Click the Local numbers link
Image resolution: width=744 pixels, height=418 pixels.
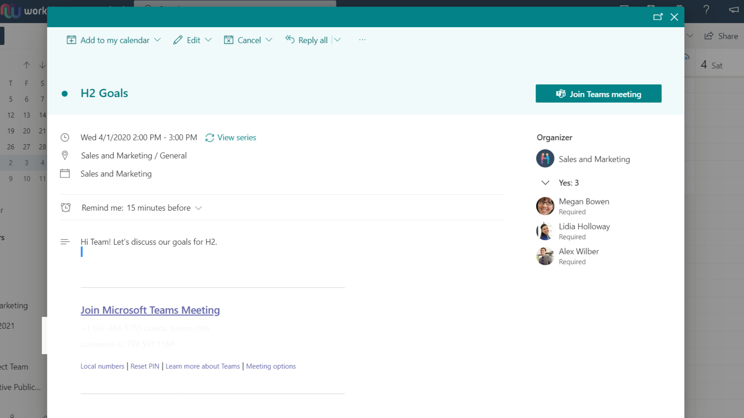pyautogui.click(x=102, y=366)
